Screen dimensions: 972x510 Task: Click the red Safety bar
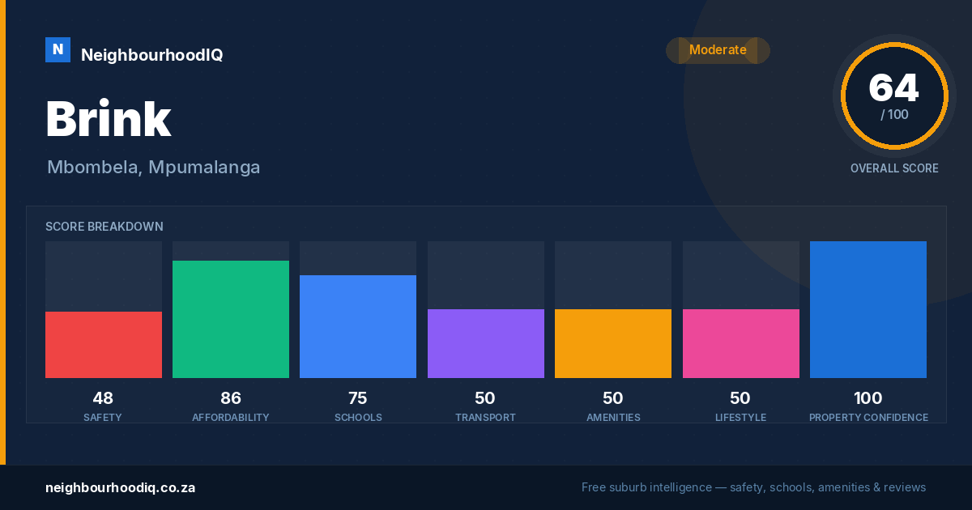(x=104, y=345)
